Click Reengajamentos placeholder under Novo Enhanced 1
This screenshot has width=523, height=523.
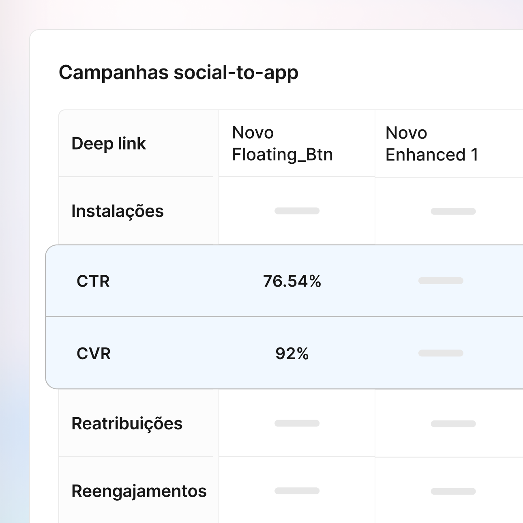pyautogui.click(x=453, y=491)
